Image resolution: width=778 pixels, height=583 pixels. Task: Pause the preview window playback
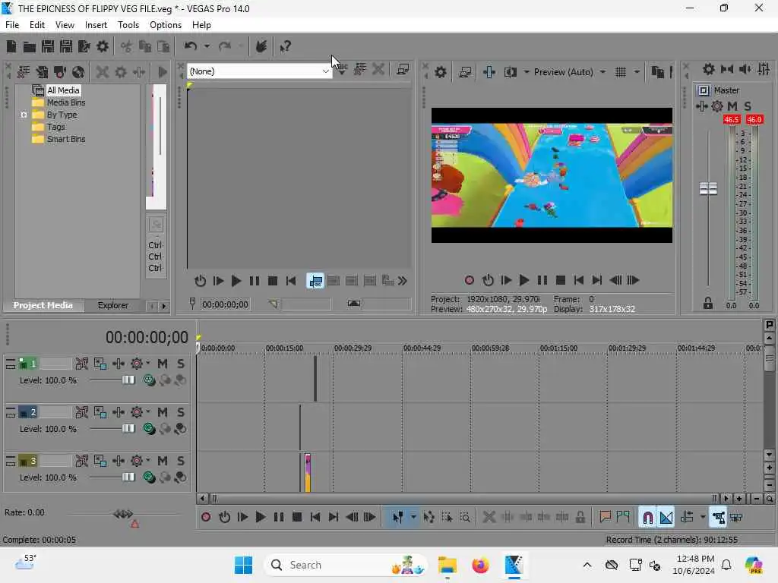542,281
